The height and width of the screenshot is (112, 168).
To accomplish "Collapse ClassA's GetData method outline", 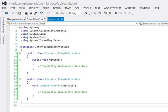I will click(x=20, y=60).
